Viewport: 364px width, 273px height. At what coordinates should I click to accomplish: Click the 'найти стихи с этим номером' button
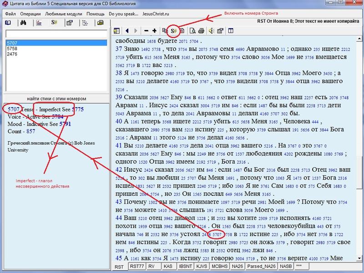tap(56, 99)
